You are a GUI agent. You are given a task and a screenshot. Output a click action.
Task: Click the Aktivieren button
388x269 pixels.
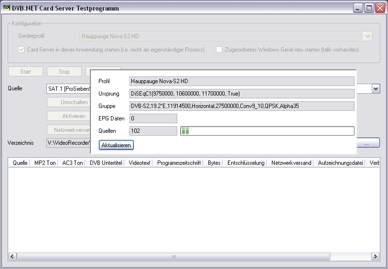coord(68,116)
